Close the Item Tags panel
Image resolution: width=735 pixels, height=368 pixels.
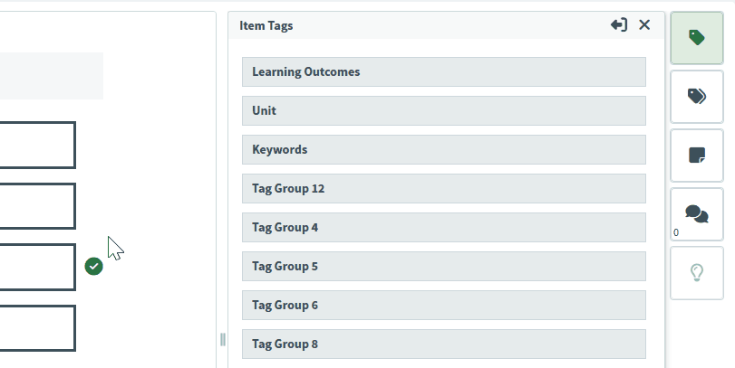point(644,25)
